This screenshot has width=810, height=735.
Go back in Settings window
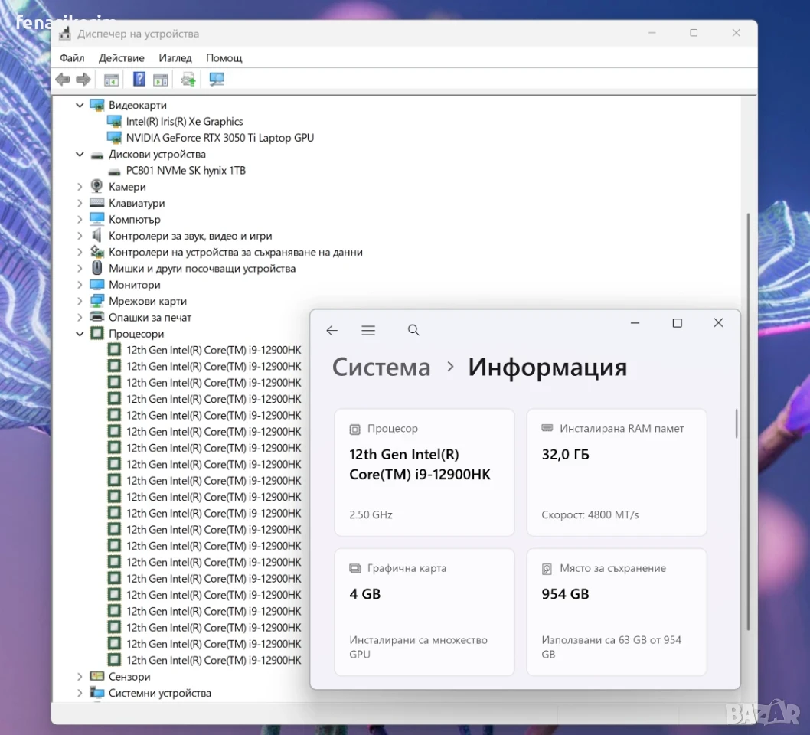coord(332,331)
